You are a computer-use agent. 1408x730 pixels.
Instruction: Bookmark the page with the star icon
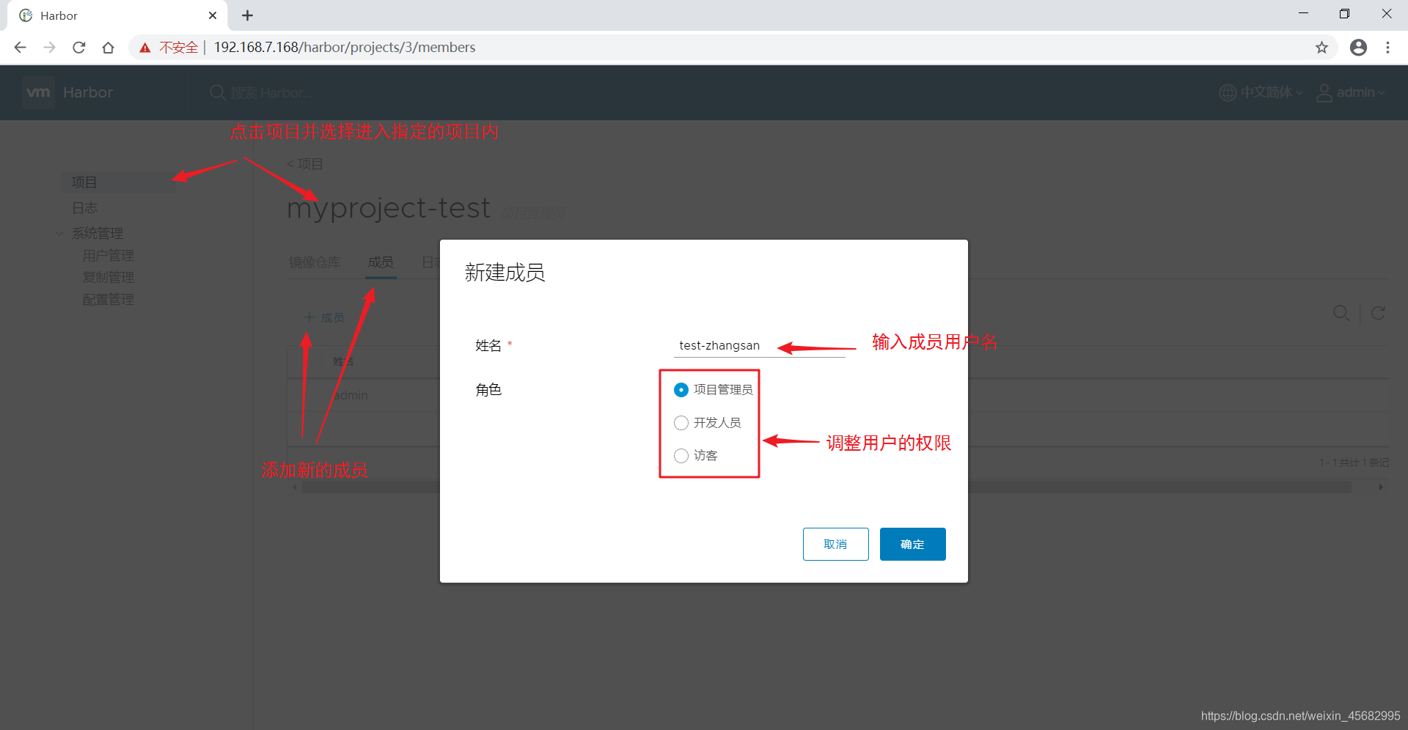(1321, 48)
